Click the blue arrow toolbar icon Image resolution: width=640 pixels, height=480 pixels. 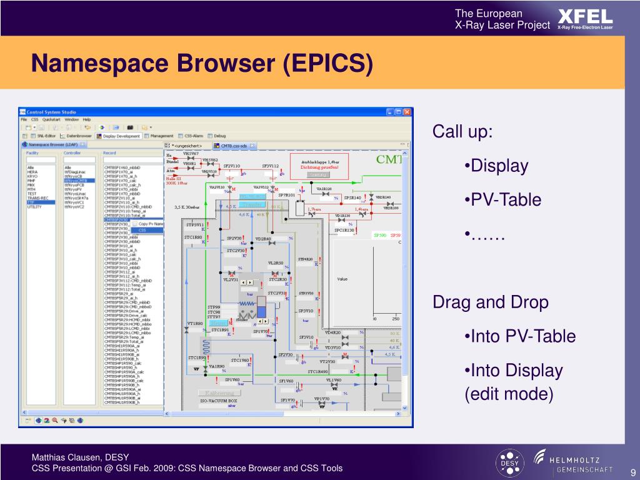click(116, 127)
